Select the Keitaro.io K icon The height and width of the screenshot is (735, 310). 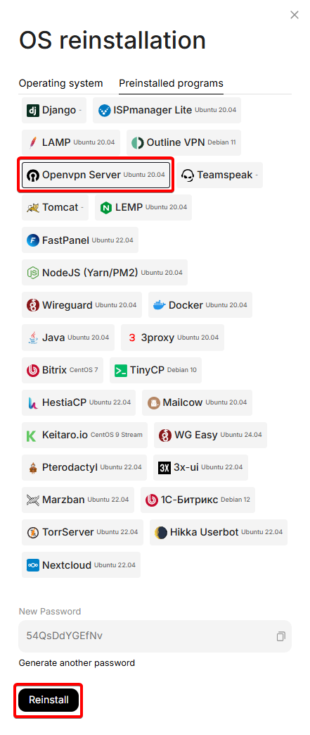coord(31,435)
